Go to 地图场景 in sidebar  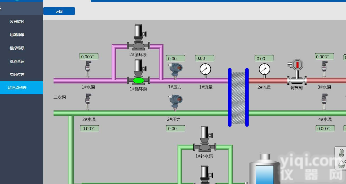[17, 35]
